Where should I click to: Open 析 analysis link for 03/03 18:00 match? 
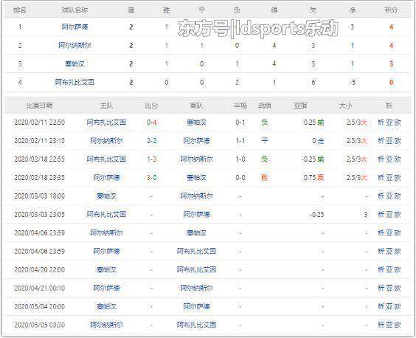(381, 196)
